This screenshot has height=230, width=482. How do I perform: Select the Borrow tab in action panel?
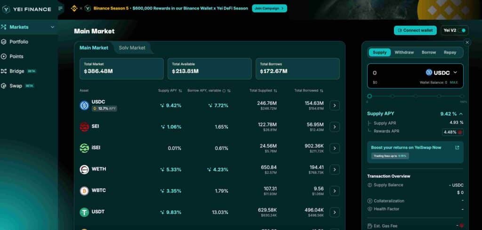pos(428,53)
